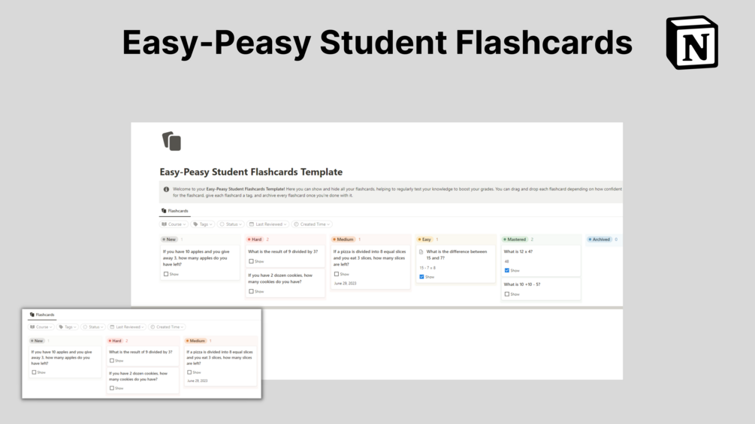Click the answer text '15 - 7 = 8'
The width and height of the screenshot is (755, 424).
[427, 268]
